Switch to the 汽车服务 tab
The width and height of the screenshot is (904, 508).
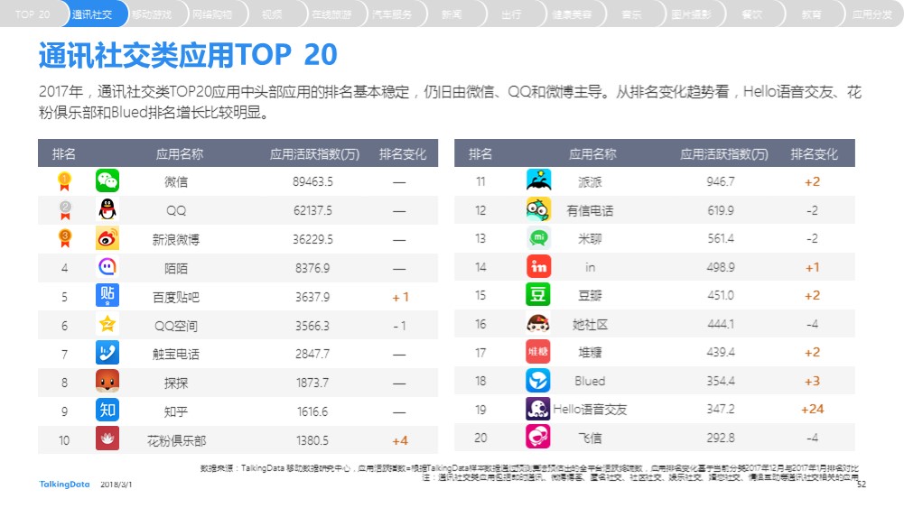pos(392,14)
